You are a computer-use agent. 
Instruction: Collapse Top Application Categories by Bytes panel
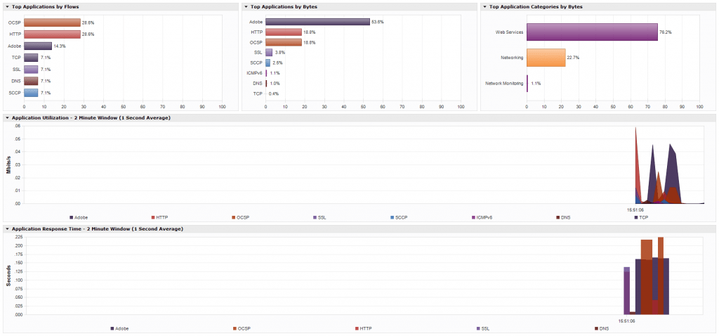pos(484,6)
